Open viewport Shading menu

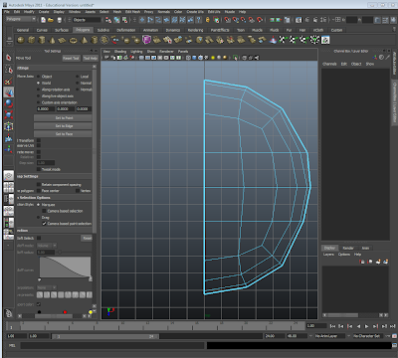(x=120, y=52)
